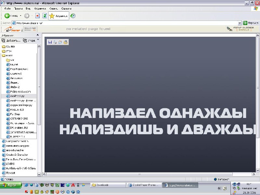Click the Mirar toolbar logo
Viewport: 260px width, 195px height.
click(11, 29)
